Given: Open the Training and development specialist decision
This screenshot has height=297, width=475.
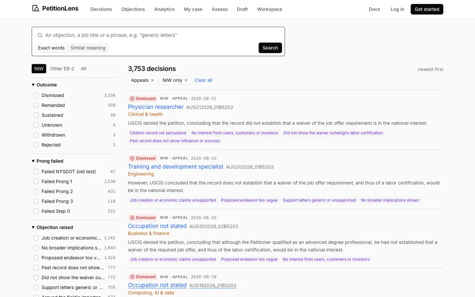Looking at the screenshot, I should 175,167.
